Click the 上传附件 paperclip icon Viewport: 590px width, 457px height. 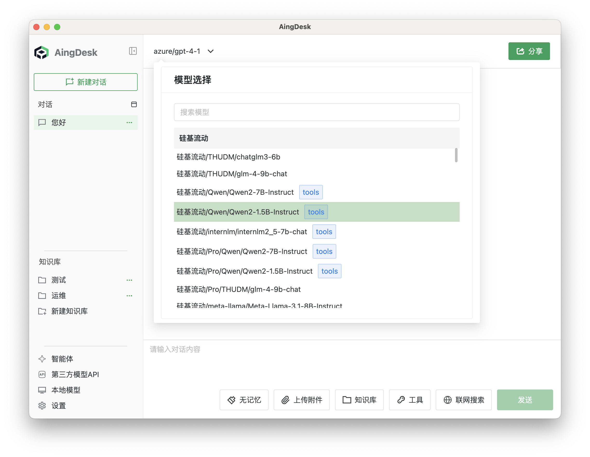point(285,400)
